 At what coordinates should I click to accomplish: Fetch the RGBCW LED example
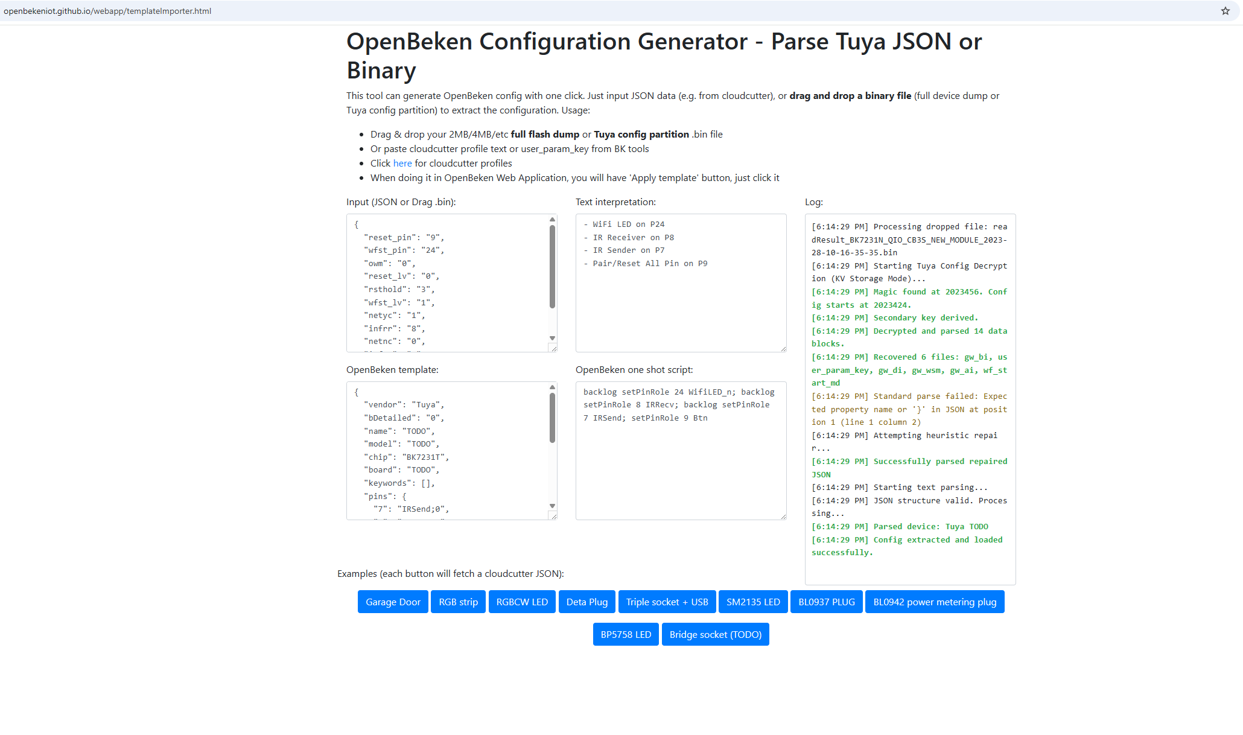pyautogui.click(x=522, y=602)
